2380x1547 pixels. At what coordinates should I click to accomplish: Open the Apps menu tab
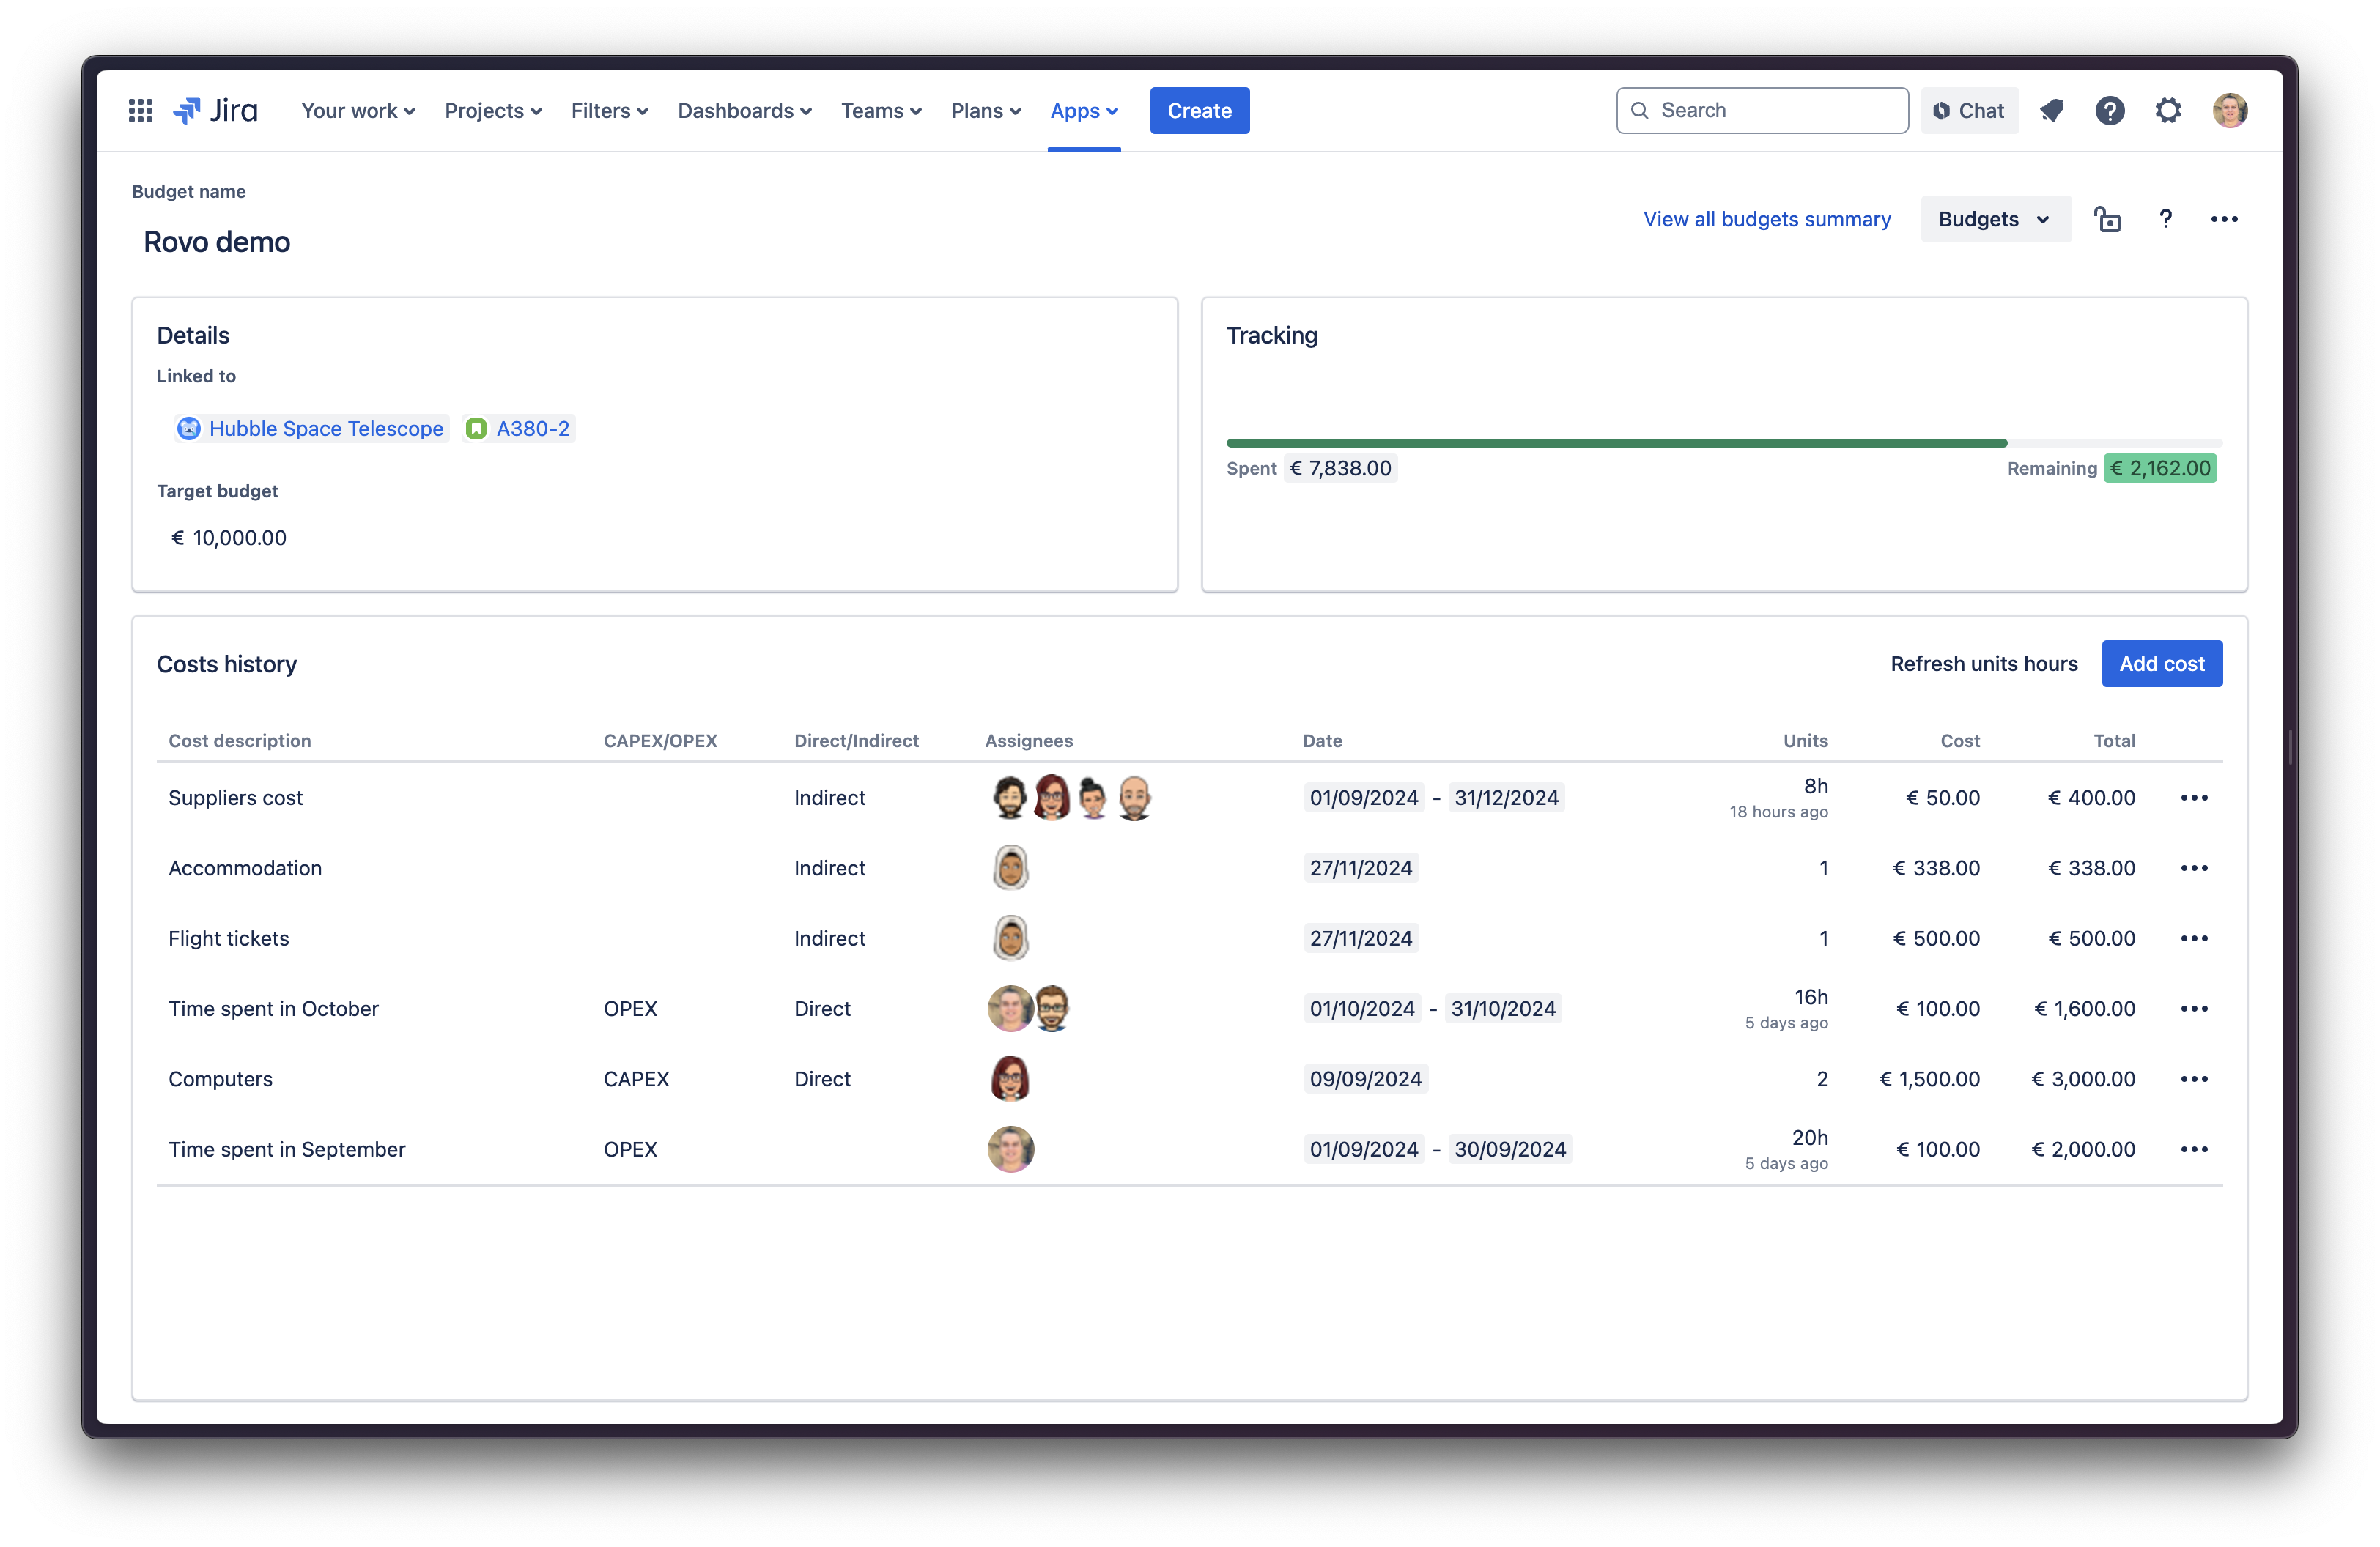1083,111
